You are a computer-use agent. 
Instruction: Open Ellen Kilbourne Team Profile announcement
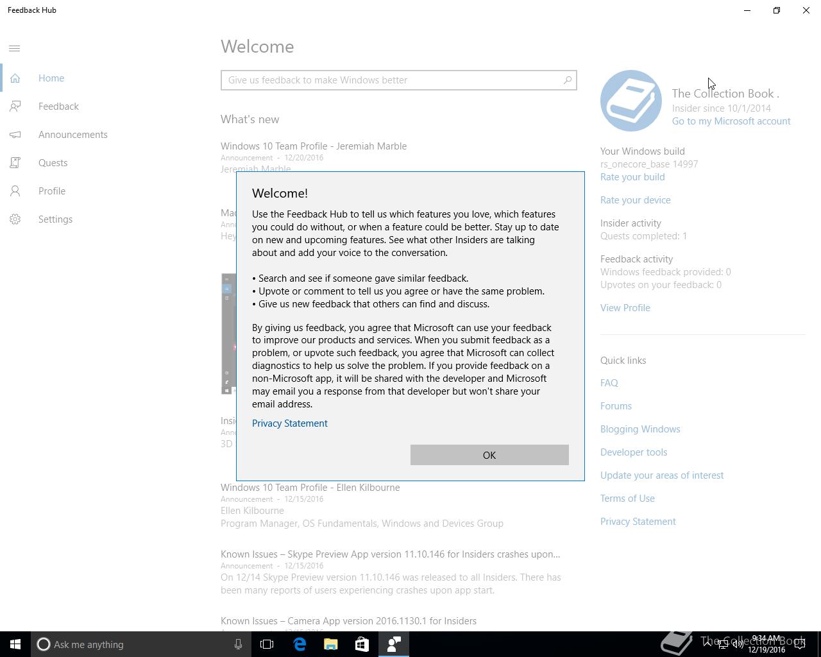click(x=310, y=488)
